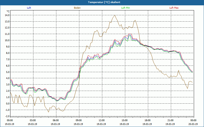This screenshot has width=204, height=127.
Task: Click the '19.03.19' date under 12:00
Action: (x=101, y=124)
